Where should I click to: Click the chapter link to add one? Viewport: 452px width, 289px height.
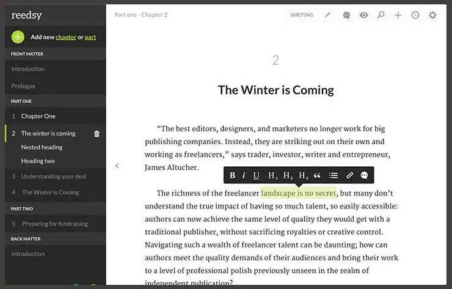coord(66,37)
